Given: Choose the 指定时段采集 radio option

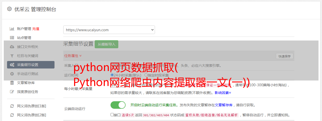Looking at the screenshot, I should click(x=146, y=75).
